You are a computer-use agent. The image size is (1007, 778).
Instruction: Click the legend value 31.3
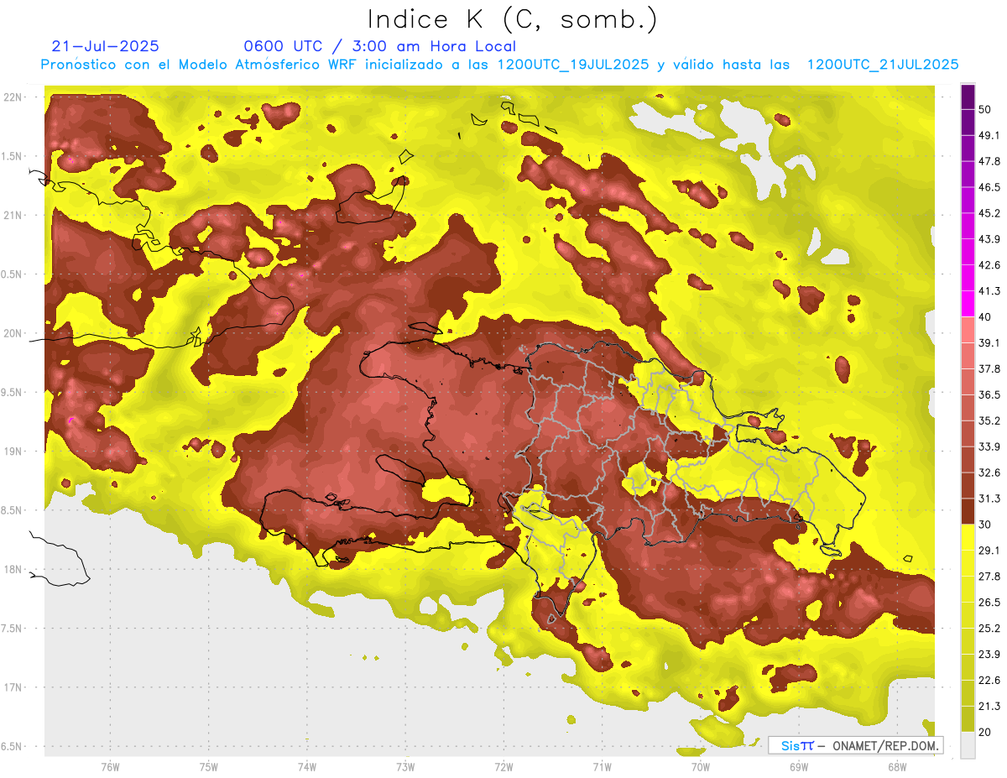[990, 499]
